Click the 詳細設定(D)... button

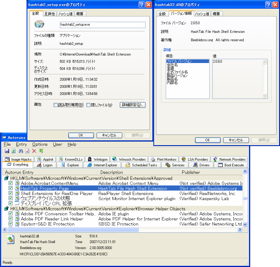pos(132,105)
